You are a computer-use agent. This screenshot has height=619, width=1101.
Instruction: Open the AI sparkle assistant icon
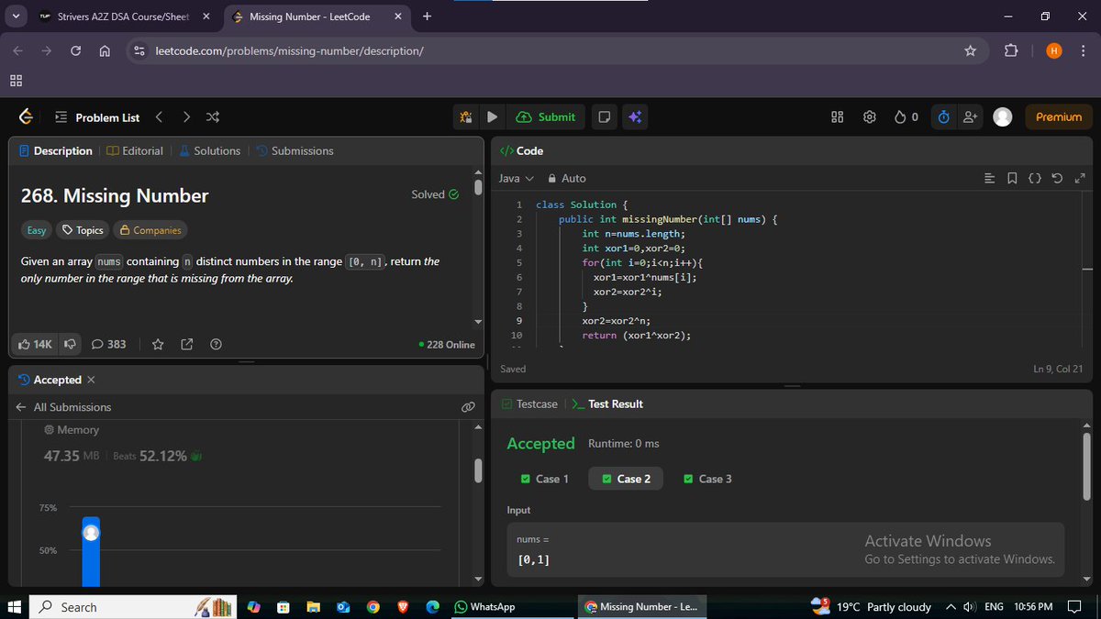click(634, 116)
